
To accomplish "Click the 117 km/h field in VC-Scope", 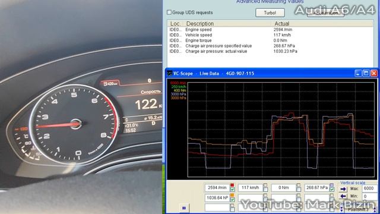I will 251,188.
